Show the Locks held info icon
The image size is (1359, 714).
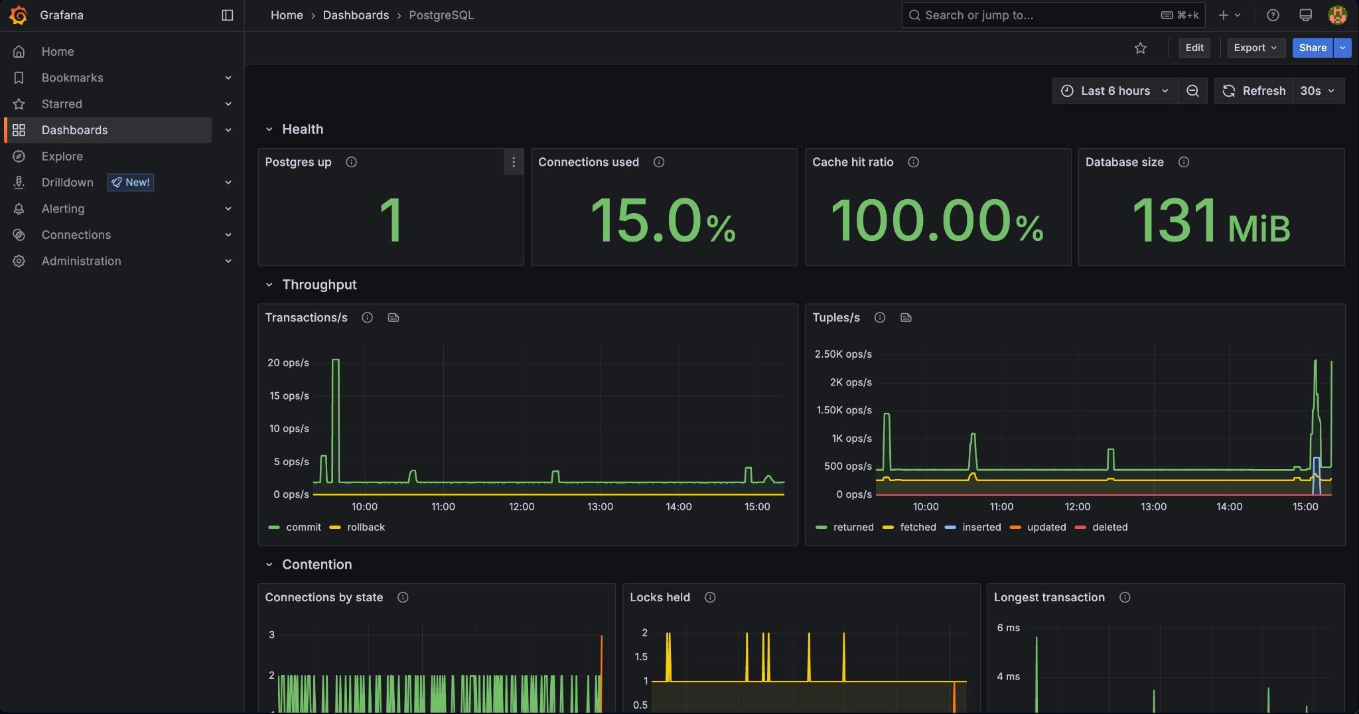click(x=709, y=597)
